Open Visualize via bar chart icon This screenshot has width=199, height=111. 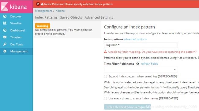(x=5, y=23)
